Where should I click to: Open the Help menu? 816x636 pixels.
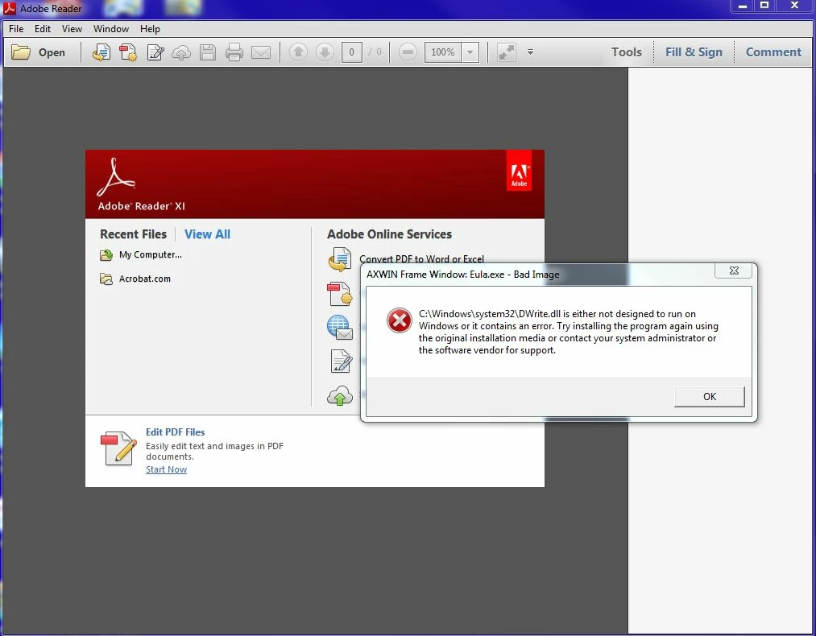[150, 29]
